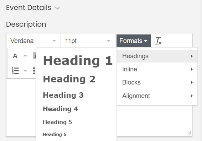Collapse the Event Details section chevron
The image size is (202, 141).
[57, 8]
